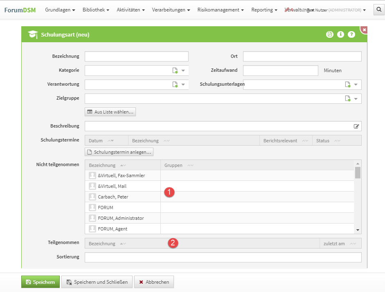Viewport: 385px width, 292px height.
Task: Open the Zielgruppe dropdown arrow
Action: click(x=356, y=98)
